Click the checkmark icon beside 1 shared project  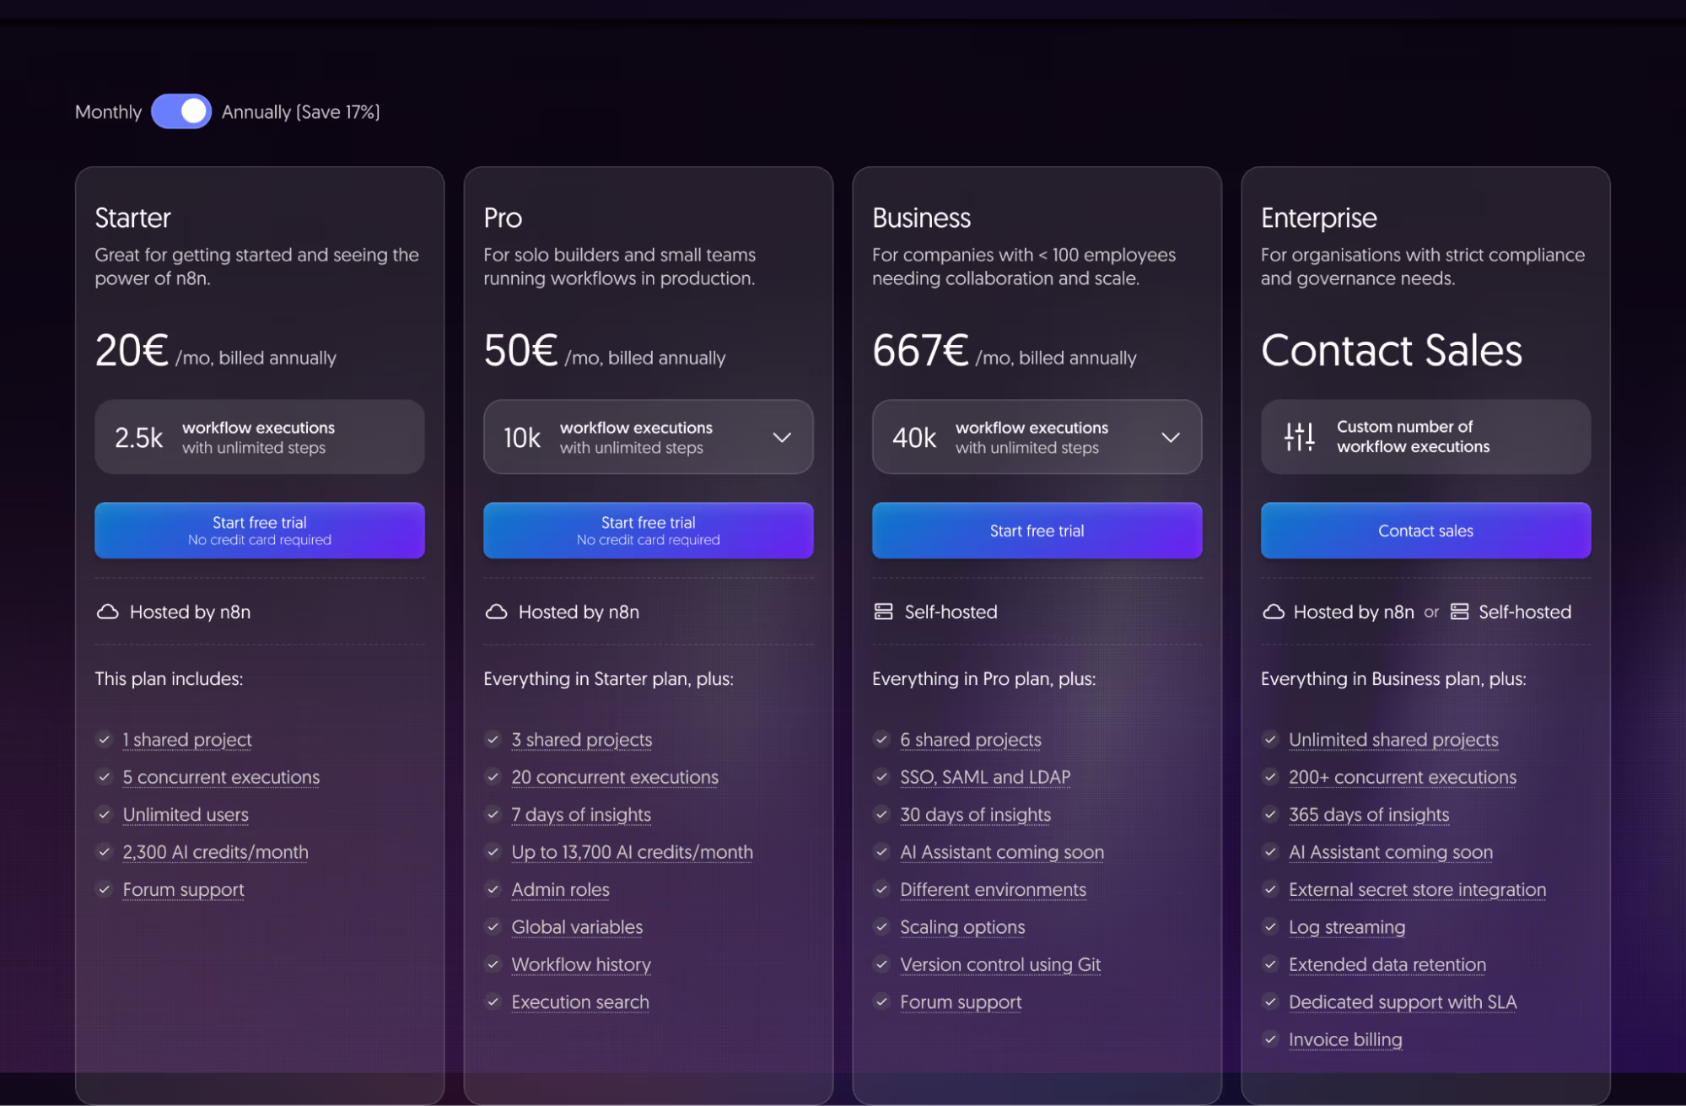(105, 740)
